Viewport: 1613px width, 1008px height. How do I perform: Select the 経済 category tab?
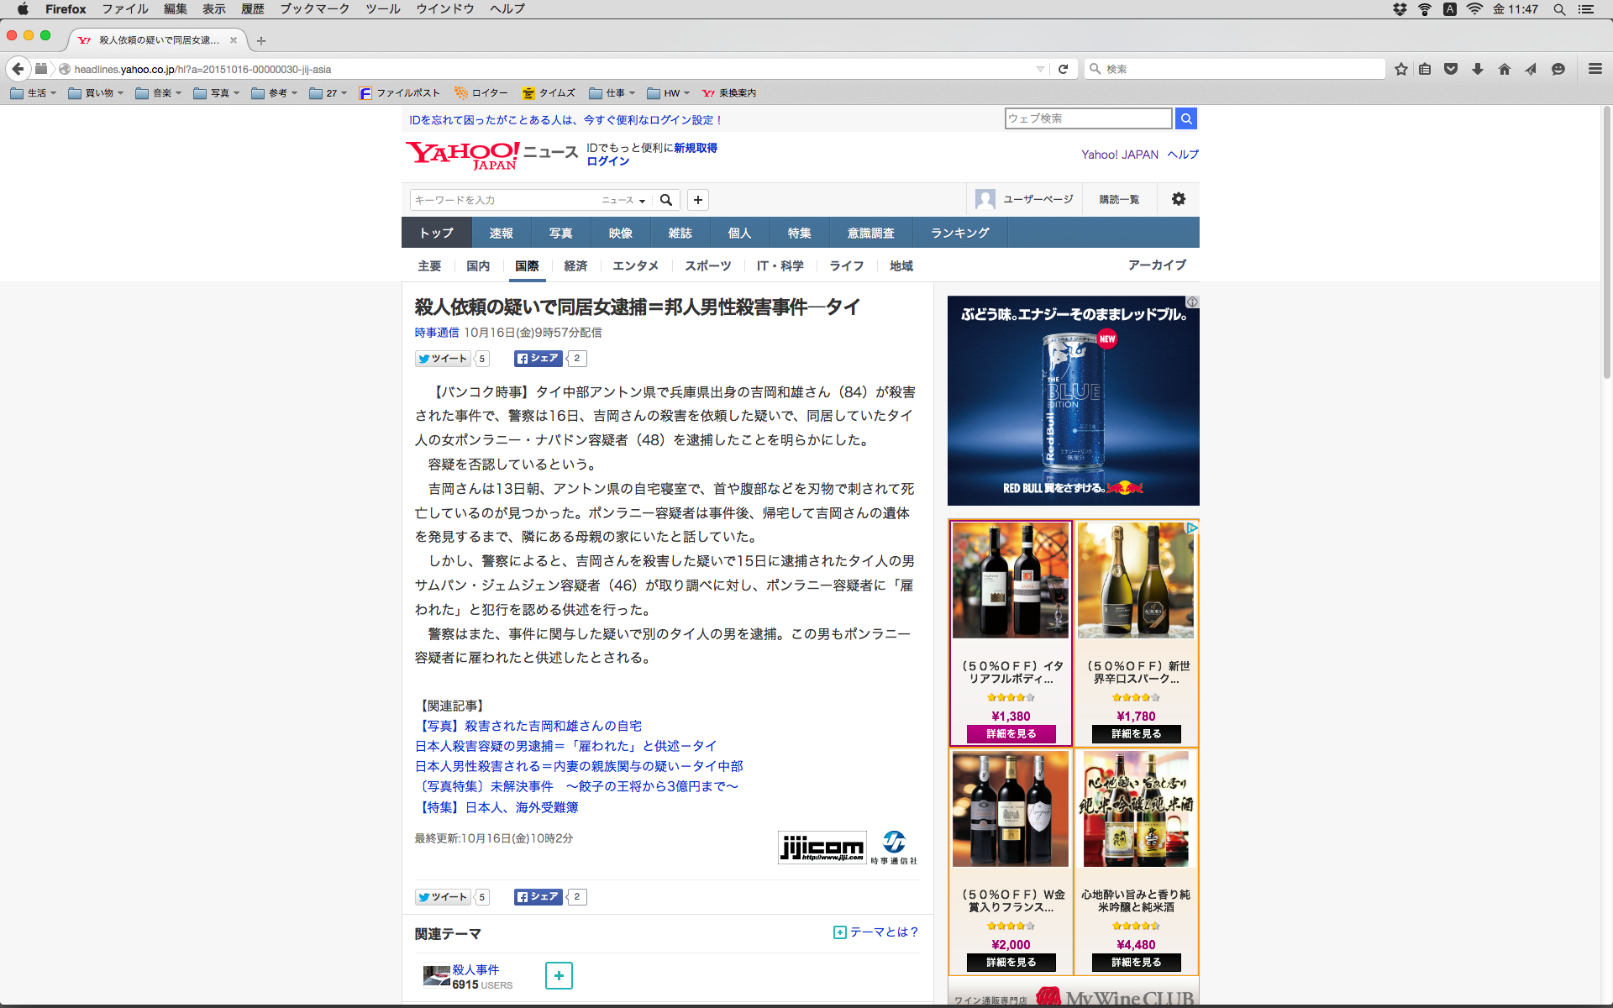[575, 265]
